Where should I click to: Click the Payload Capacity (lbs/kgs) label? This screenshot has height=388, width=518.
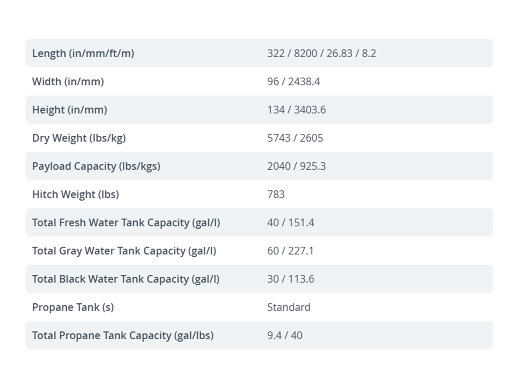pyautogui.click(x=96, y=166)
